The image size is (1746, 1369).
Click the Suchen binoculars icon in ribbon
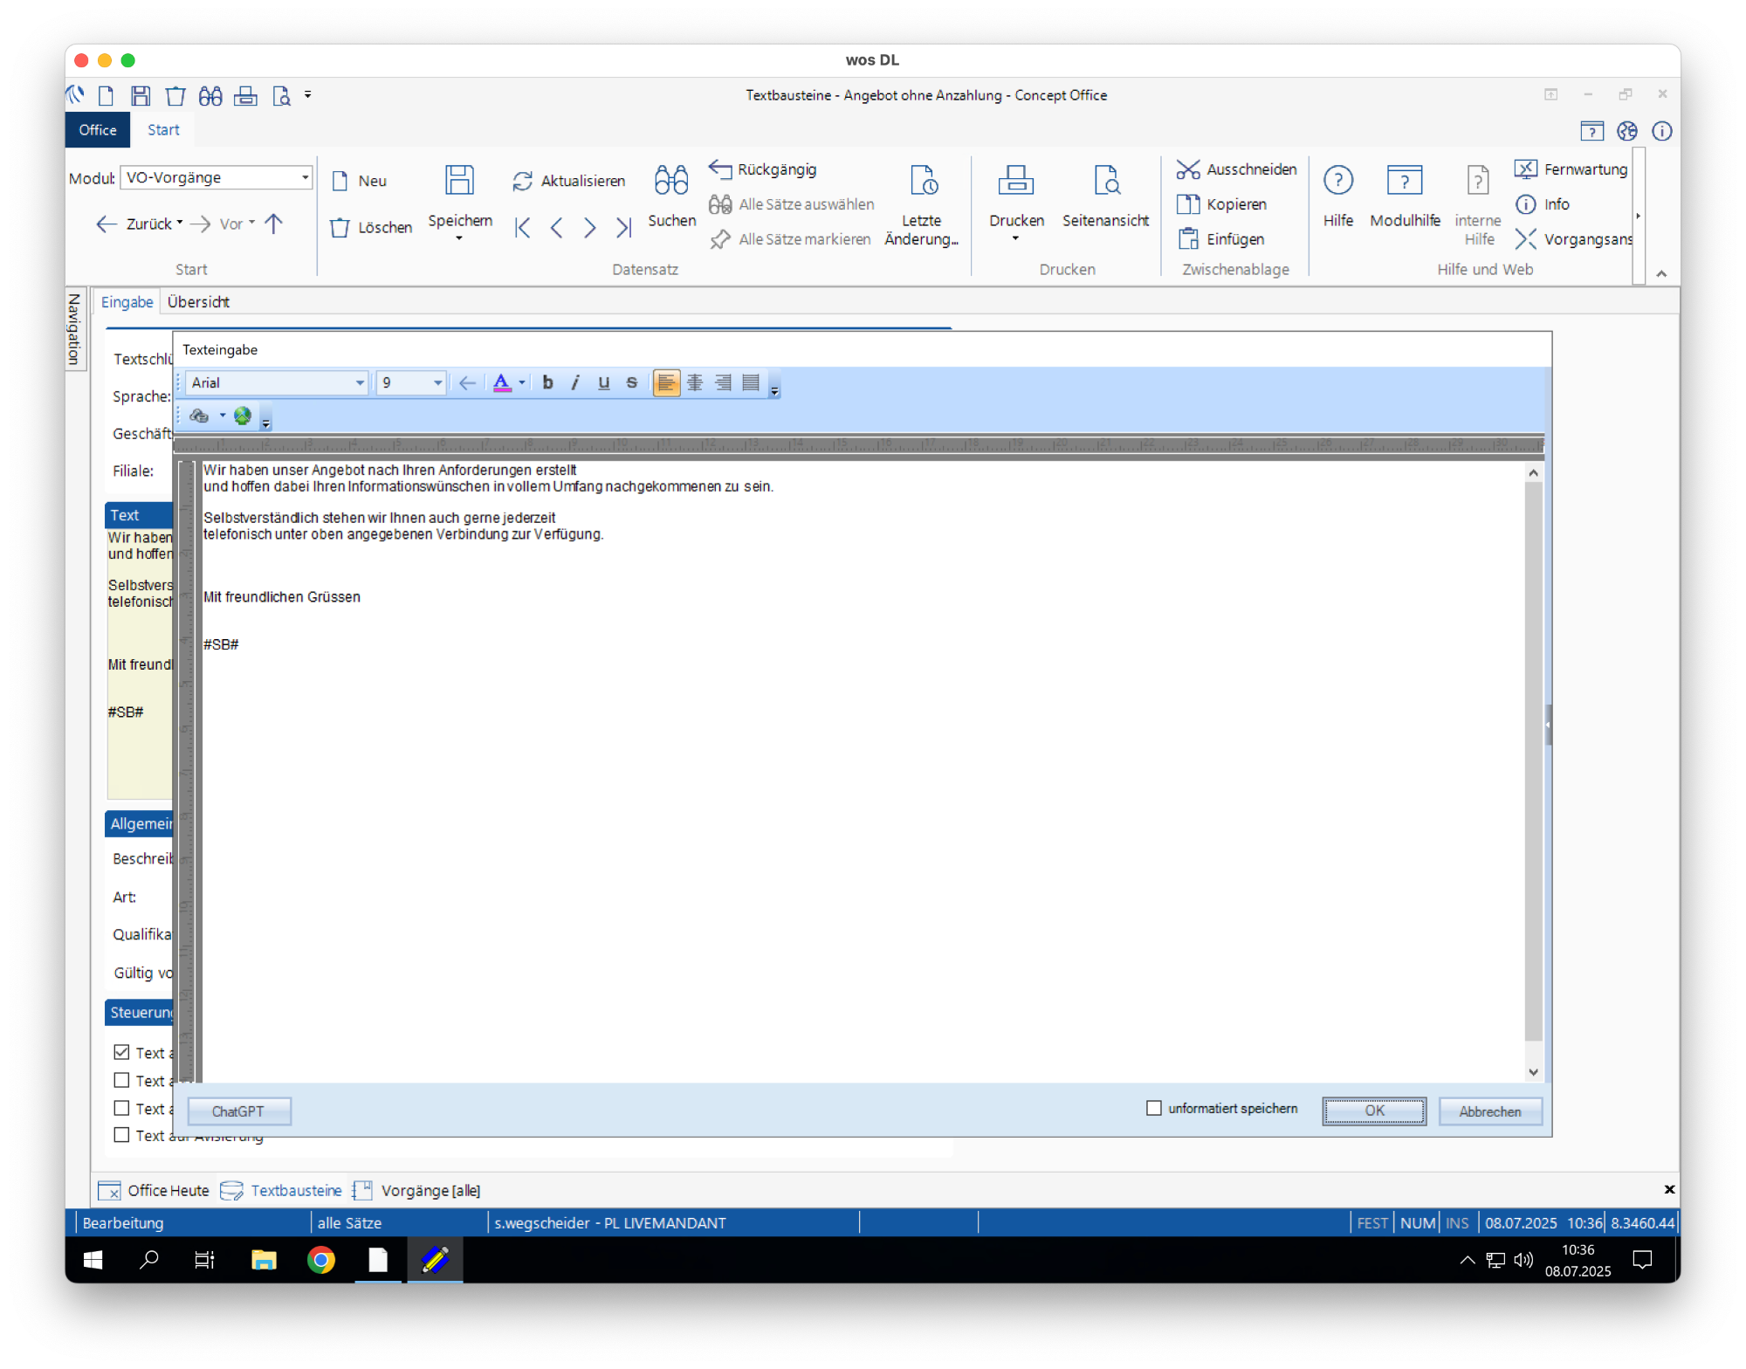tap(671, 180)
